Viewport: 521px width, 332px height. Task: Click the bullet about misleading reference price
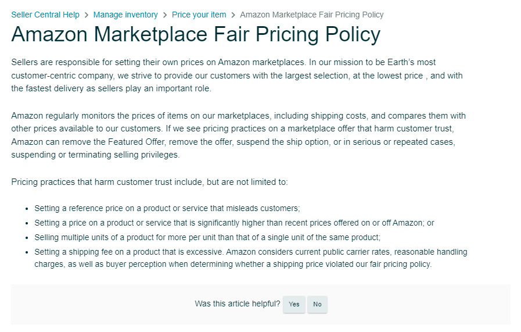(167, 208)
